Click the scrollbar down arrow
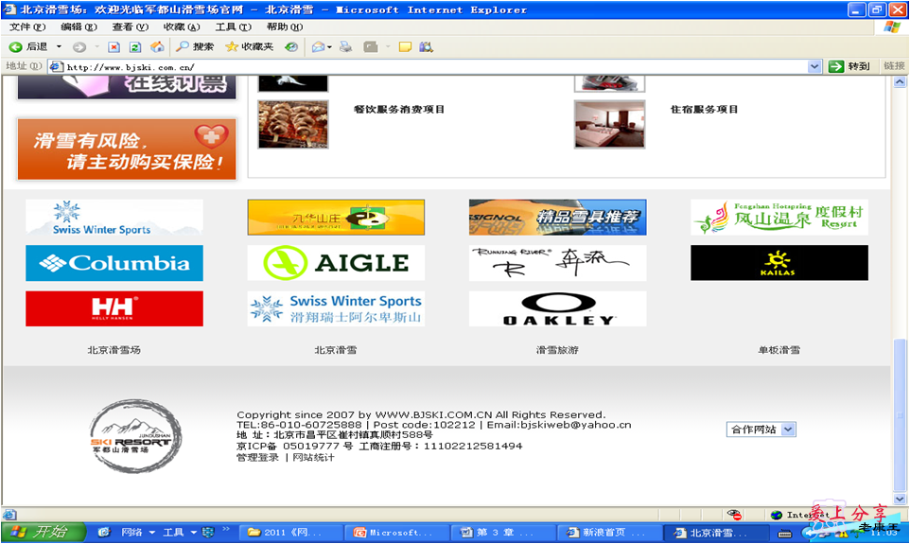The height and width of the screenshot is (544, 910). (900, 499)
